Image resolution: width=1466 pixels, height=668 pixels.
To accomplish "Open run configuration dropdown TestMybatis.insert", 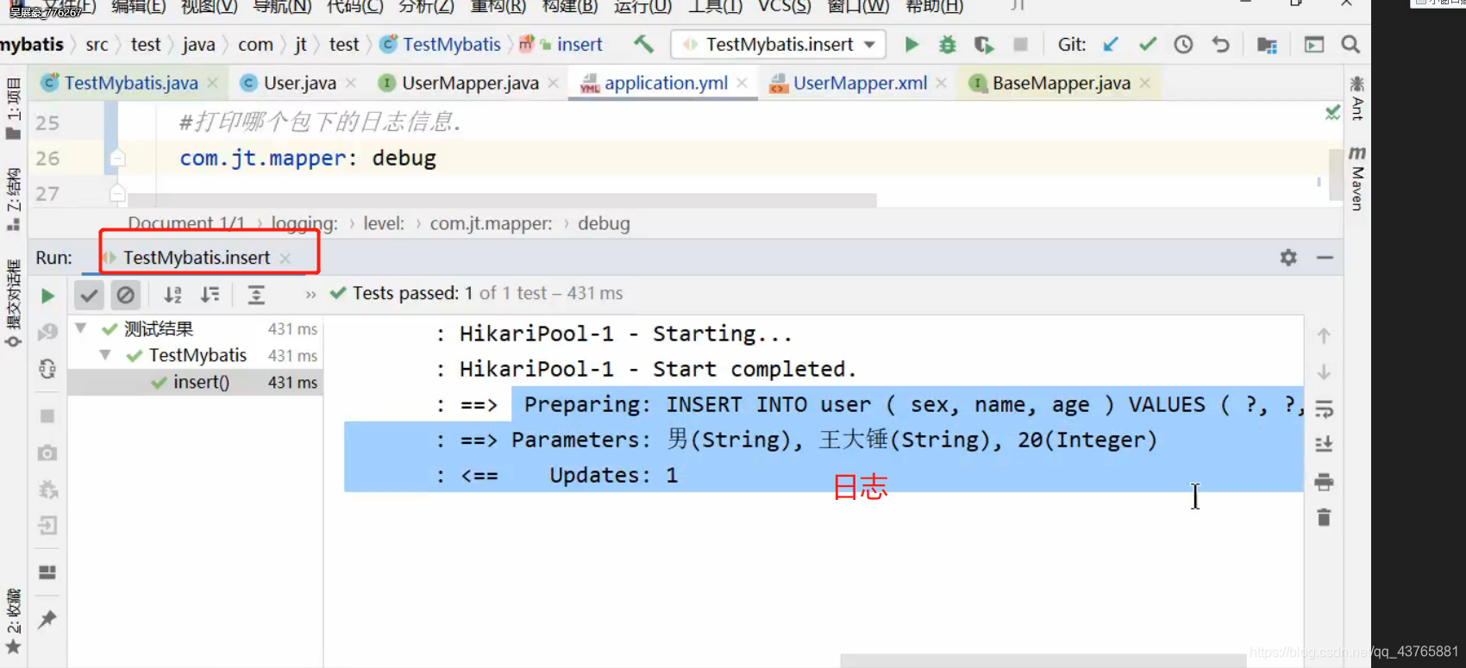I will [779, 44].
